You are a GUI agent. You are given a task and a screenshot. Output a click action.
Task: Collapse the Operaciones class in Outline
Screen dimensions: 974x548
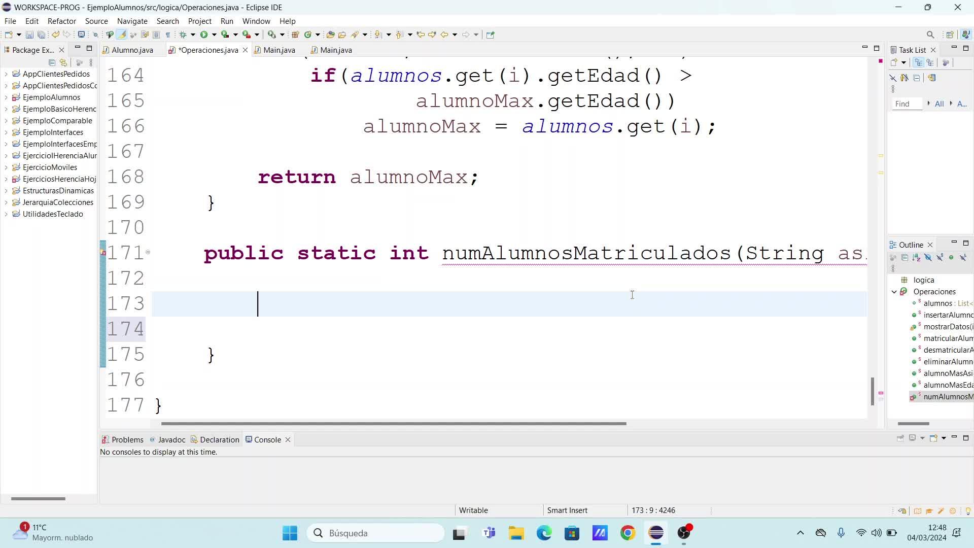click(894, 292)
